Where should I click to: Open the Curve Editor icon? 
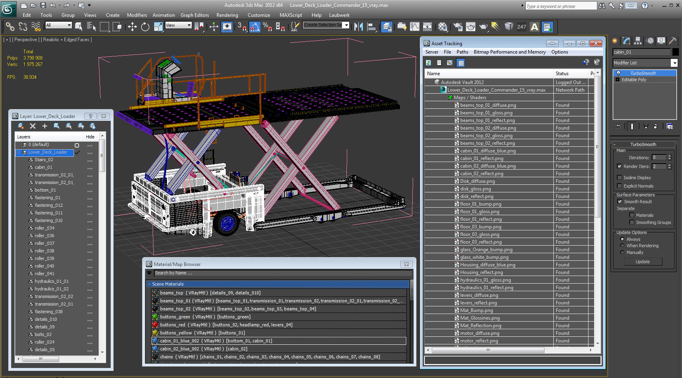click(x=415, y=27)
